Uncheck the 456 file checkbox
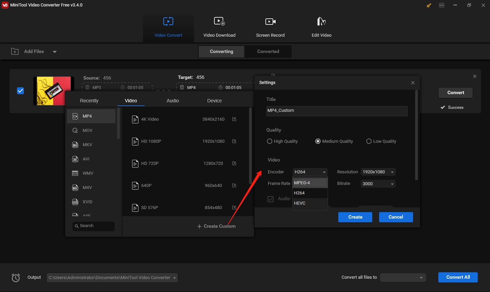490x292 pixels. click(x=20, y=91)
